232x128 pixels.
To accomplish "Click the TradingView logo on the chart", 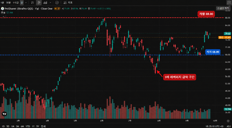I will (4, 114).
